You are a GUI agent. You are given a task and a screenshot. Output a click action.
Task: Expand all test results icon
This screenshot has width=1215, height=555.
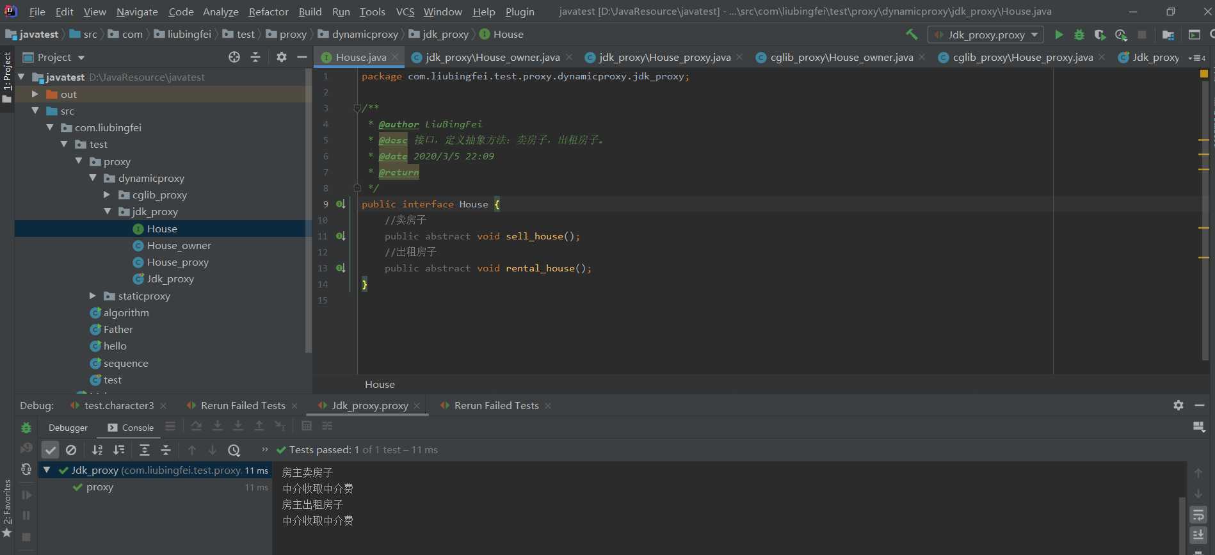[x=145, y=450]
